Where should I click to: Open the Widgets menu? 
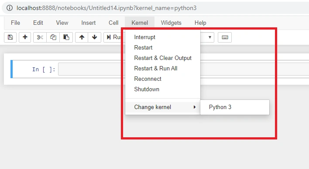point(171,23)
